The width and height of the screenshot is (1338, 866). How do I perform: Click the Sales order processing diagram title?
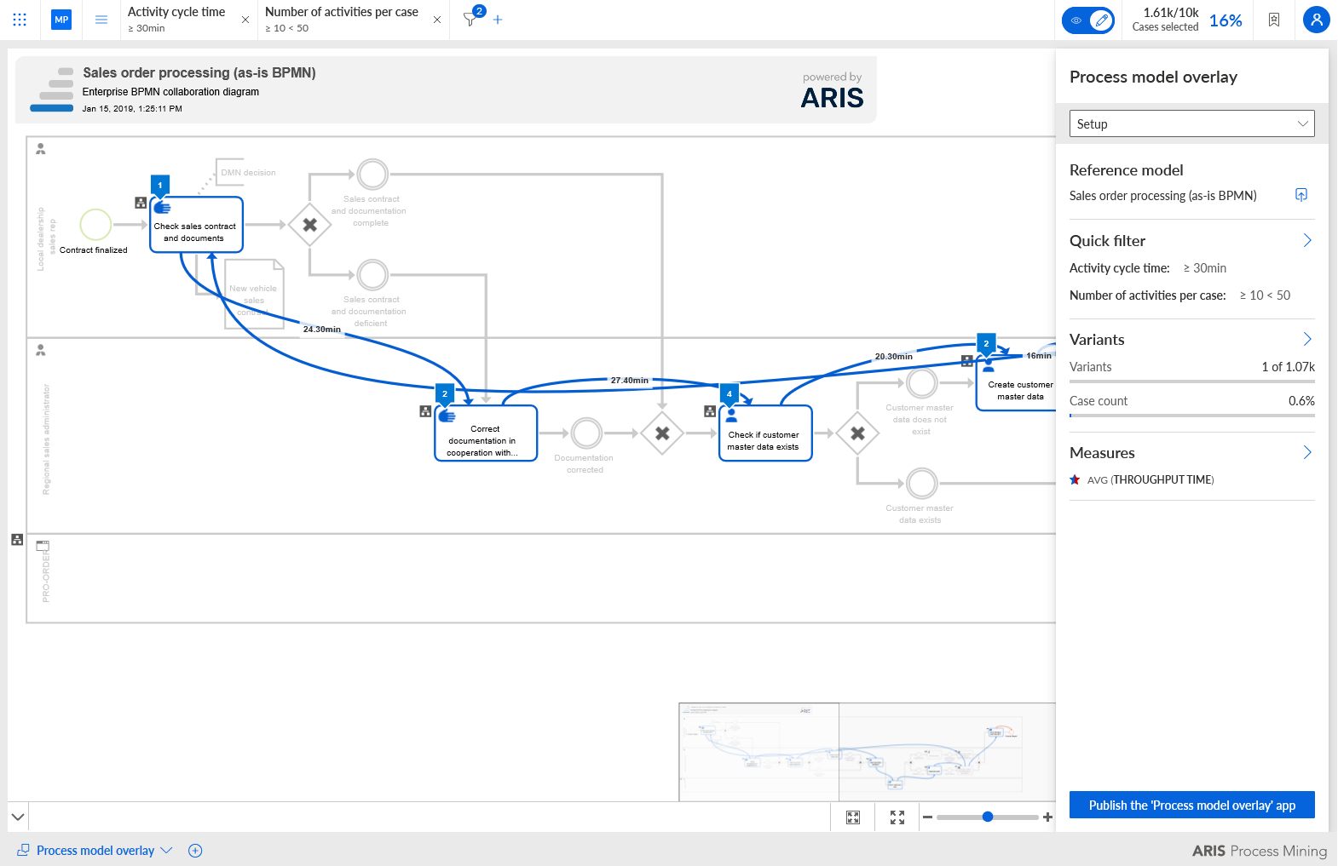click(199, 73)
